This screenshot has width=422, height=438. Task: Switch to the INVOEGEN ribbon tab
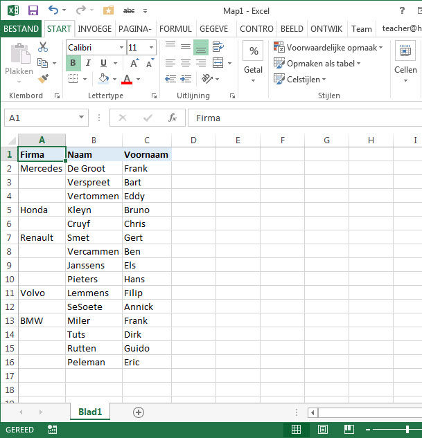pyautogui.click(x=94, y=28)
